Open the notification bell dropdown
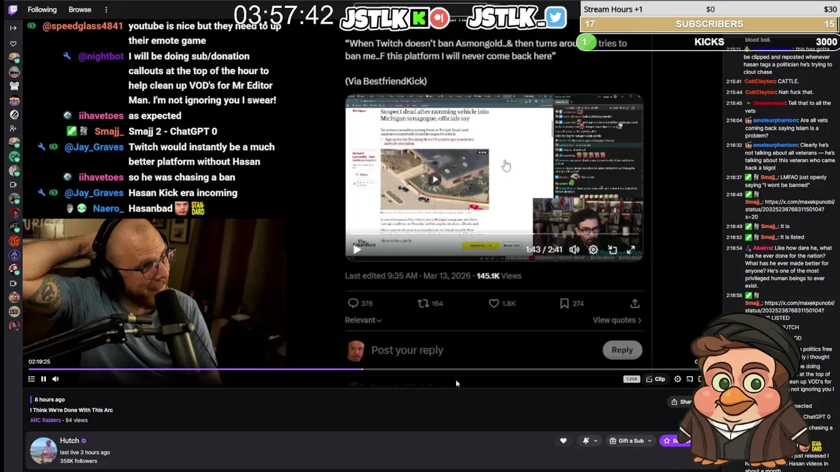Viewport: 840px width, 472px height. tap(589, 441)
